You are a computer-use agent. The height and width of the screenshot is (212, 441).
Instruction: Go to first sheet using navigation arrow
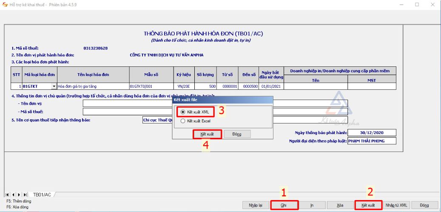click(x=8, y=195)
